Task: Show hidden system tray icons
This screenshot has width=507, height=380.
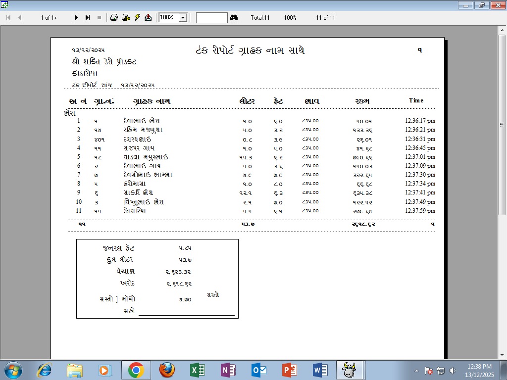Action: click(416, 371)
